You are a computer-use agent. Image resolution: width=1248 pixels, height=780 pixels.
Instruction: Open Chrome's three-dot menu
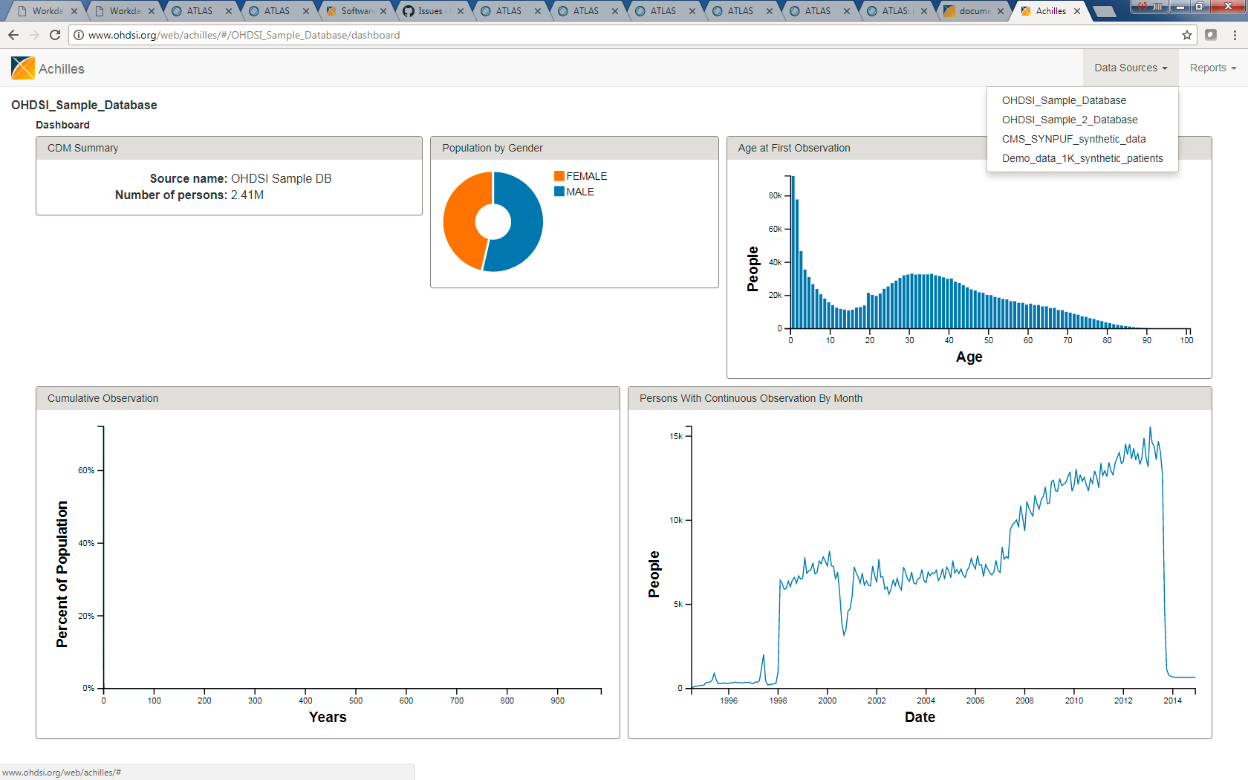pyautogui.click(x=1235, y=35)
